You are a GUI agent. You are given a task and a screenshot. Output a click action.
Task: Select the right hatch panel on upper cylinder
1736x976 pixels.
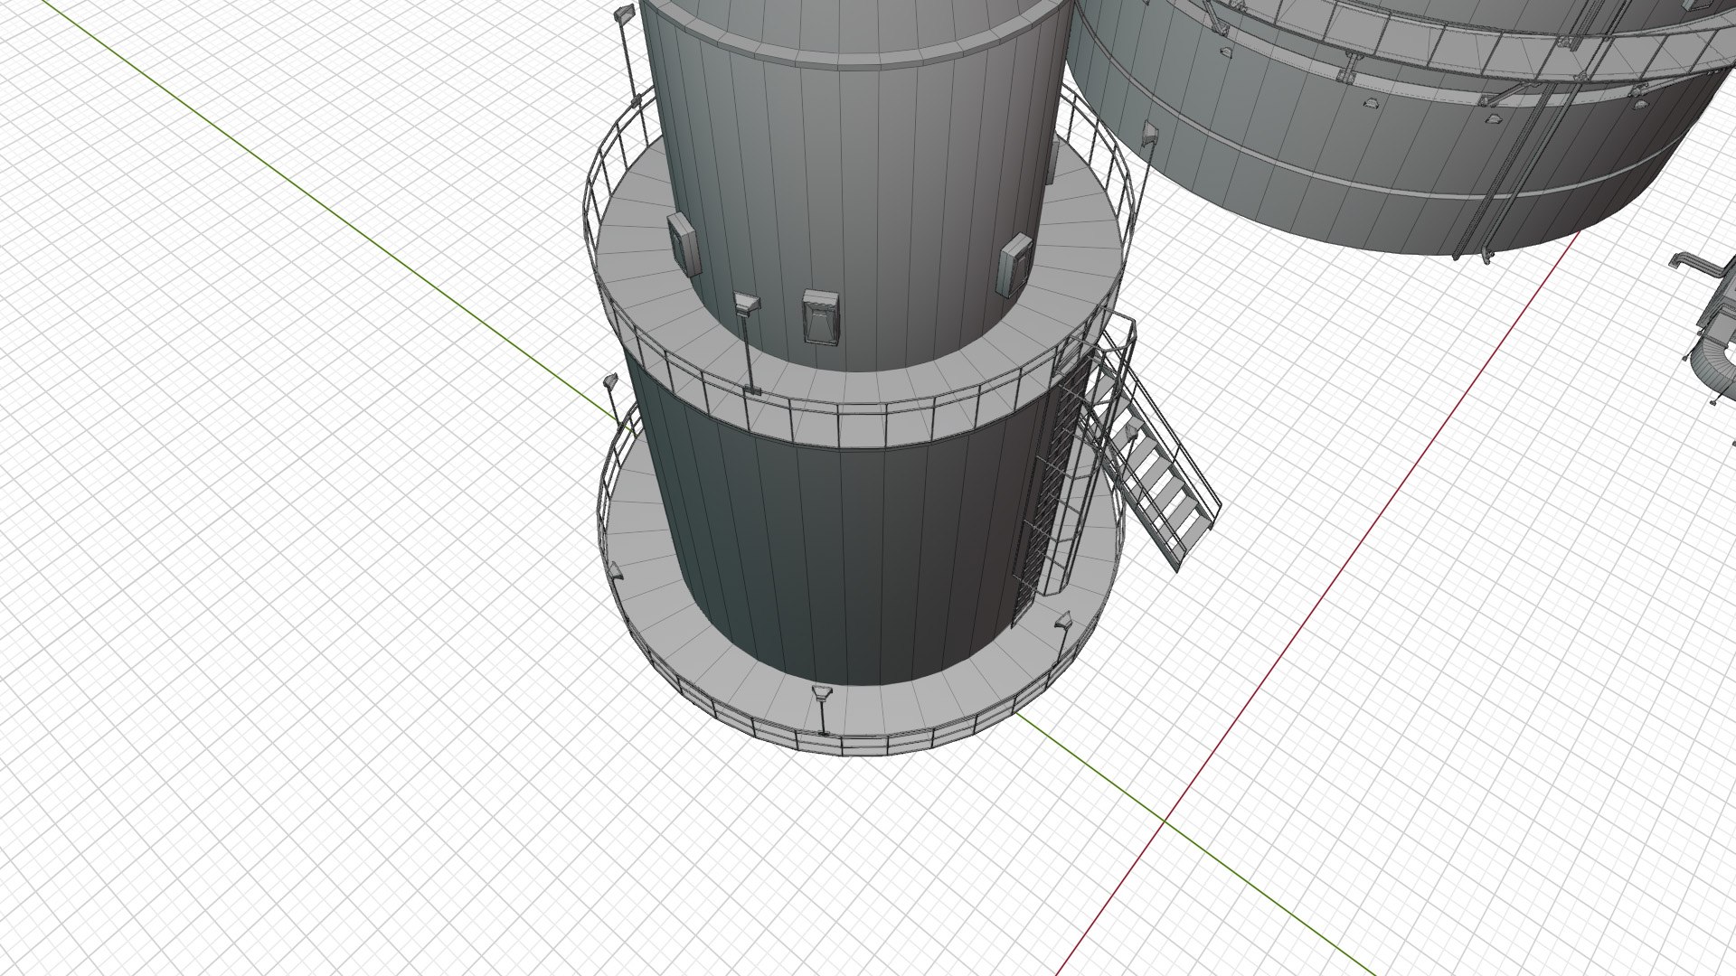point(1014,264)
